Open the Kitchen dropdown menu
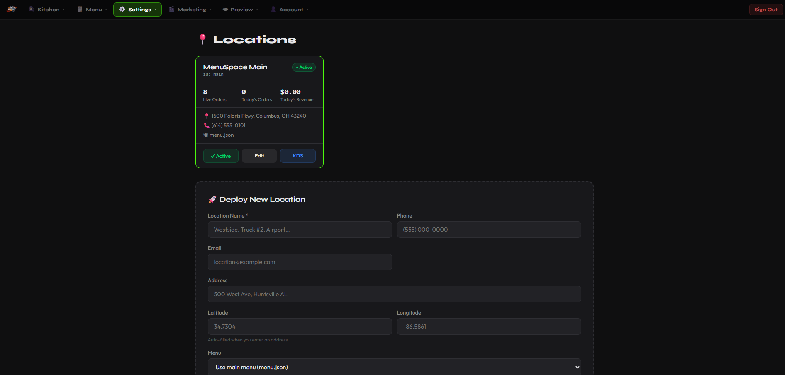The width and height of the screenshot is (785, 375). coord(47,10)
